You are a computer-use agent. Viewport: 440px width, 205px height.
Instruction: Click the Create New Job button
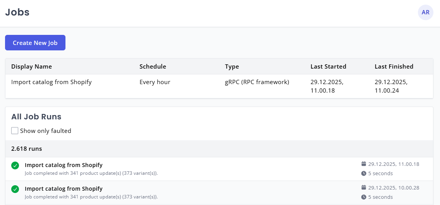pyautogui.click(x=35, y=43)
